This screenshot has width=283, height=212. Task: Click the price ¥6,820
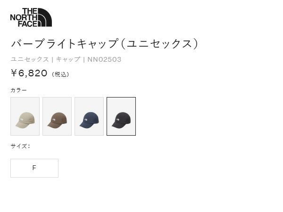[29, 73]
